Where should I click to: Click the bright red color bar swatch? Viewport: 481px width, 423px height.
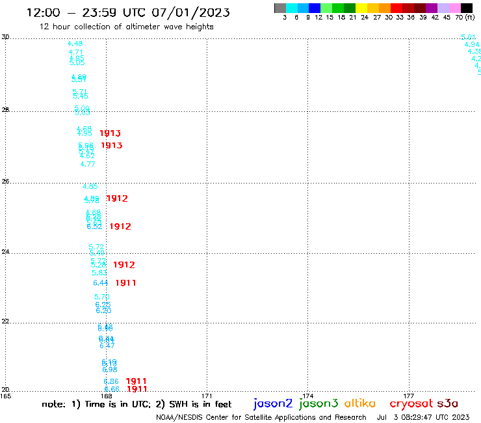pos(396,8)
